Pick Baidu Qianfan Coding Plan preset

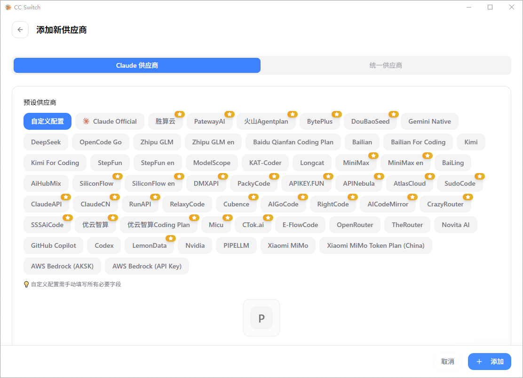tap(293, 142)
